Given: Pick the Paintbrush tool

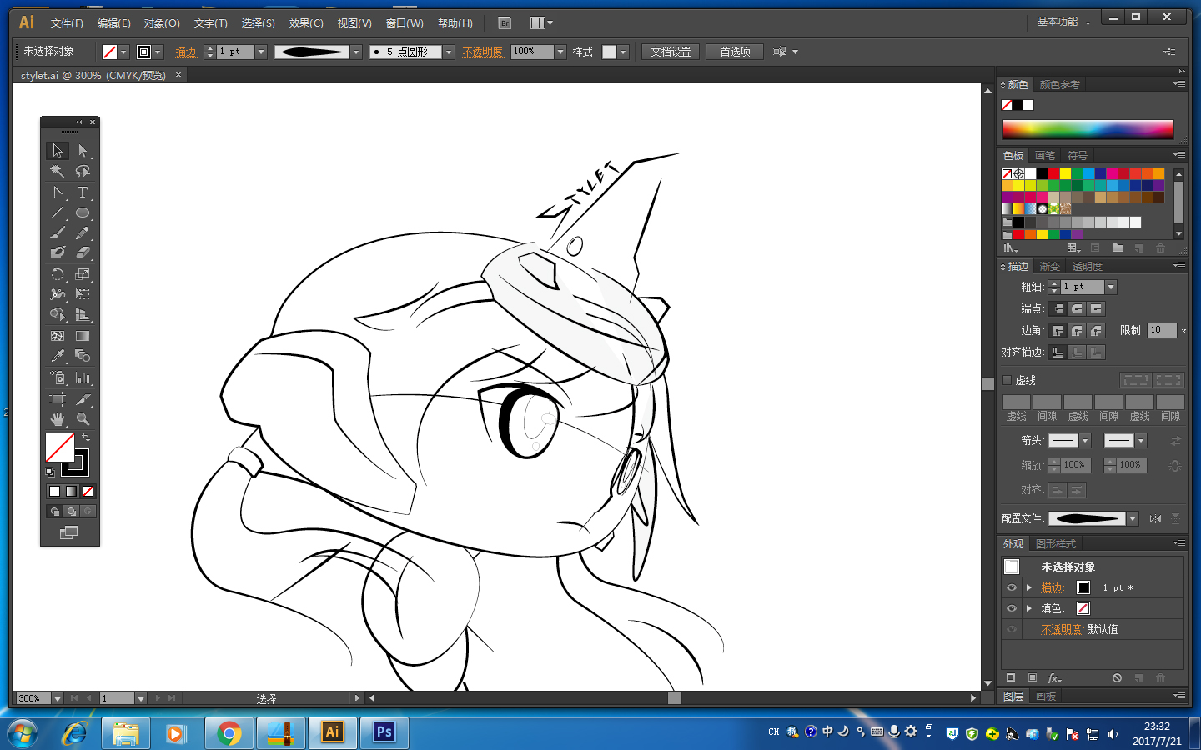Looking at the screenshot, I should pos(57,232).
